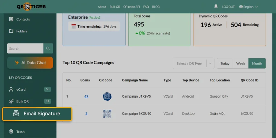The image size is (276, 138).
Task: Click the Desktop device cell
Action: pos(188,114)
